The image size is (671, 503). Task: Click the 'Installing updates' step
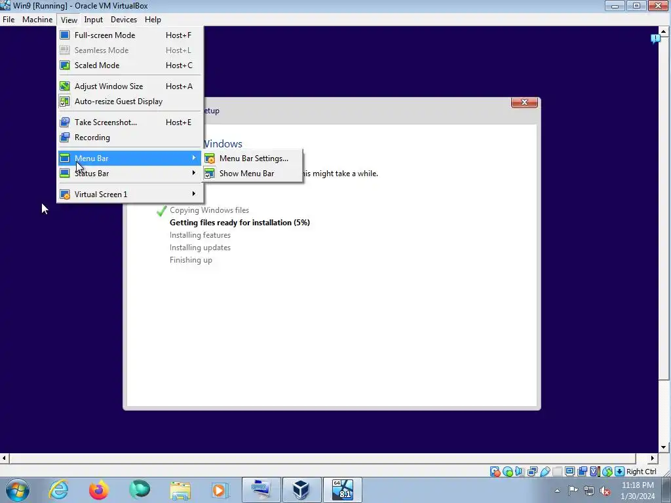pos(200,248)
